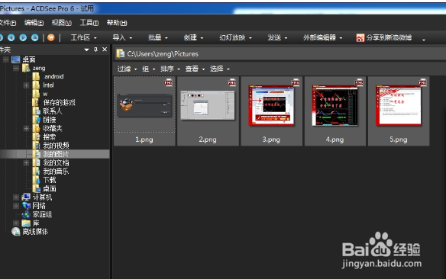Open the 选择 select dropdown
Image resolution: width=446 pixels, height=279 pixels.
220,69
